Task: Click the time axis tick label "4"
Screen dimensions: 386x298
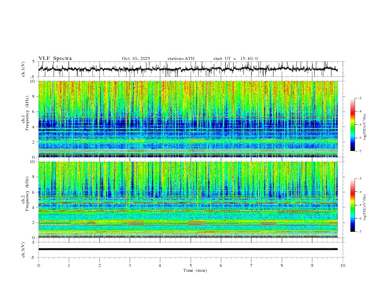Action: point(160,265)
